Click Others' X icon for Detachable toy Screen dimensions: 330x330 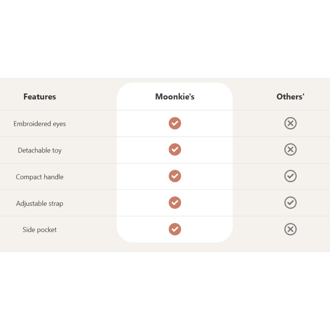290,149
